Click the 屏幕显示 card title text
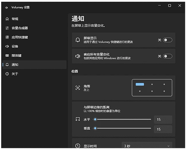 click(90, 38)
